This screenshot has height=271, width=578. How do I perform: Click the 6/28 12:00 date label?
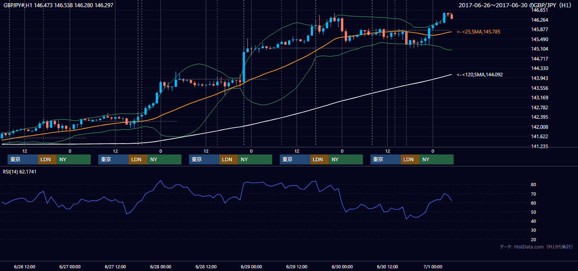coord(206,266)
